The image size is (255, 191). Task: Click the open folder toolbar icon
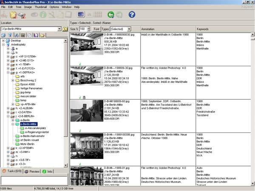pyautogui.click(x=13, y=15)
